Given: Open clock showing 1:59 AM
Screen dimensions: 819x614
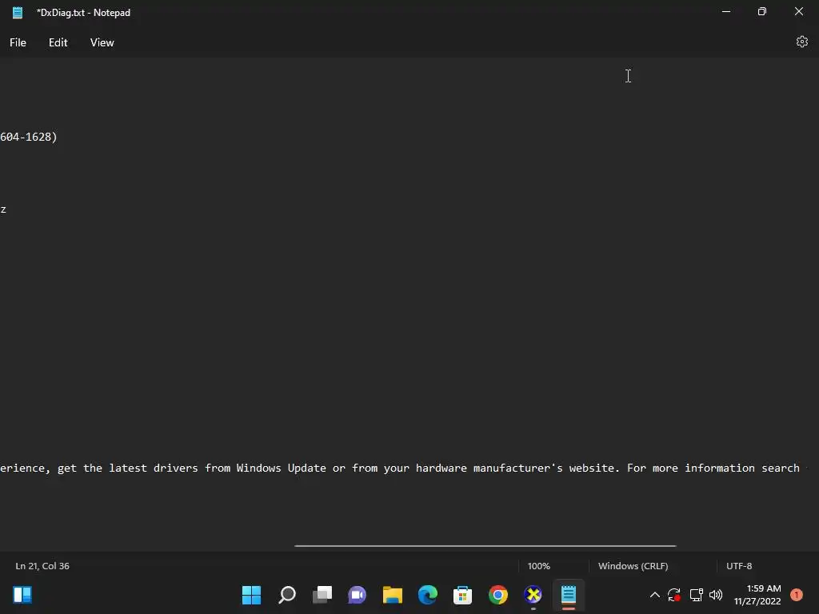Looking at the screenshot, I should [757, 595].
